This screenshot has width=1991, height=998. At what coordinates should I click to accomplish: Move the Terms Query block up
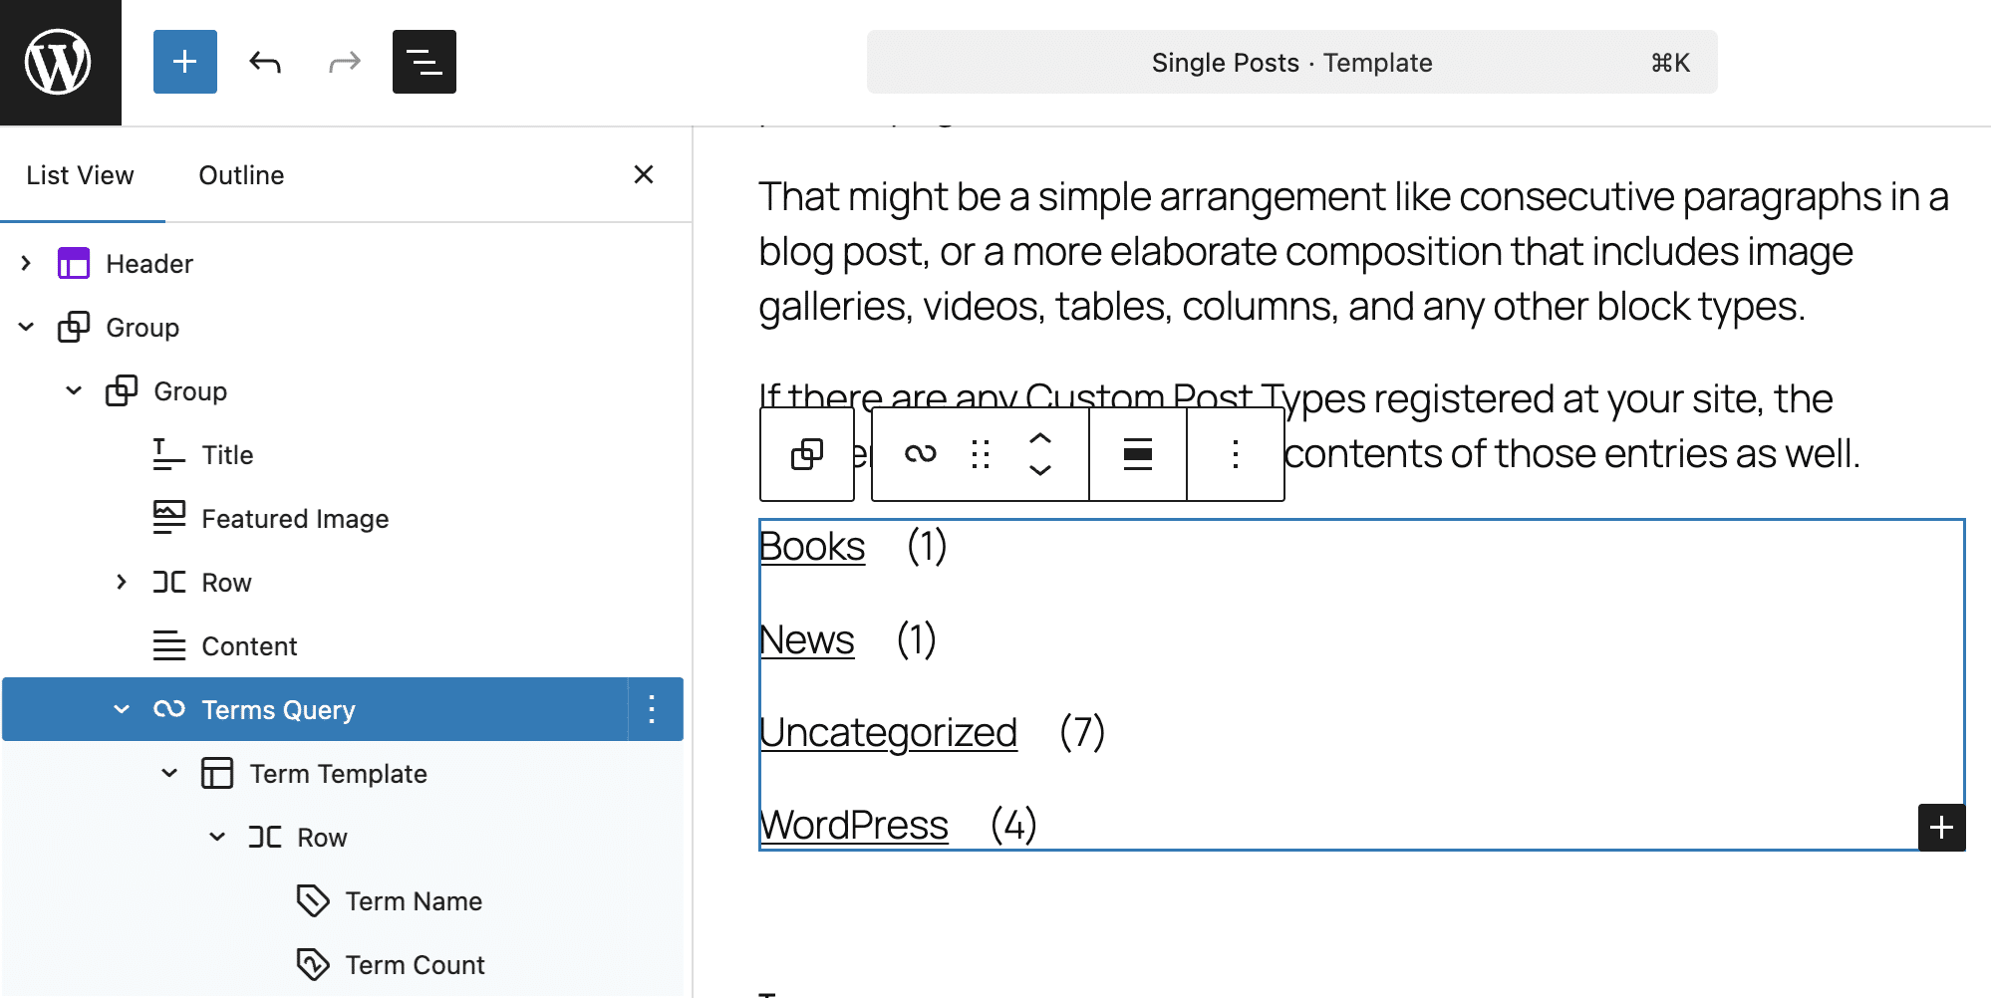coord(1039,438)
